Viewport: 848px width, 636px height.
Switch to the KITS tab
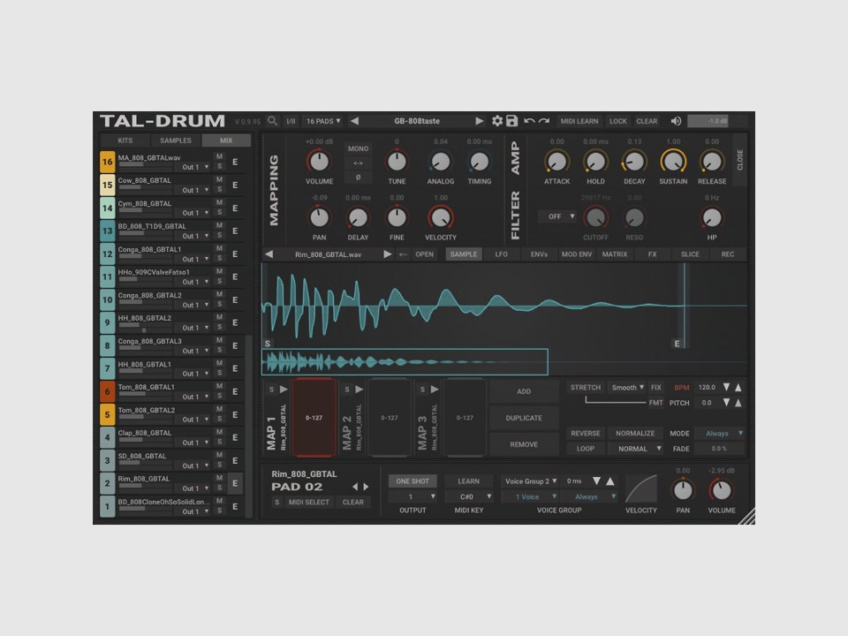click(125, 140)
